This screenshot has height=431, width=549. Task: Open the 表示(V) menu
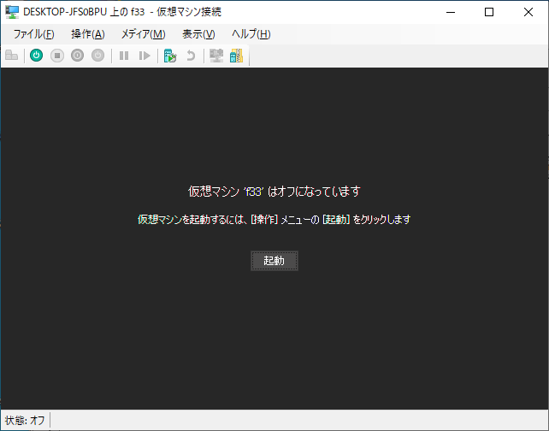tap(198, 34)
